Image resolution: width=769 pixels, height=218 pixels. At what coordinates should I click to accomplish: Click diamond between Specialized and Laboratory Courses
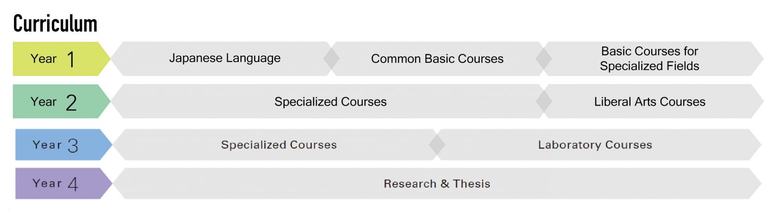tap(437, 145)
